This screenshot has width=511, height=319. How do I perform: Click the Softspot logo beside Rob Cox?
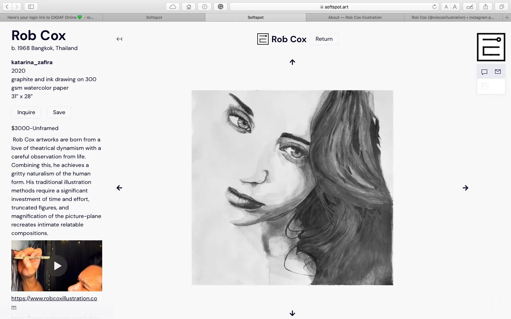[x=263, y=39]
